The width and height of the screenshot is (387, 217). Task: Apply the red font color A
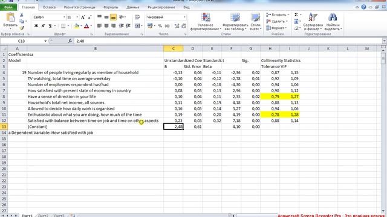(86, 26)
